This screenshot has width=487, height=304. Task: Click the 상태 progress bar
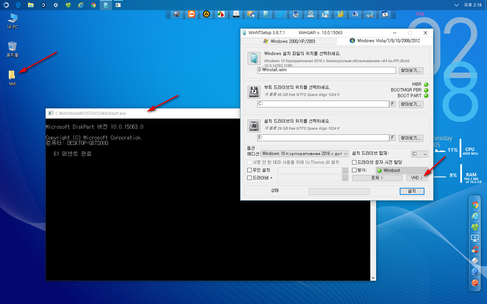pyautogui.click(x=339, y=192)
